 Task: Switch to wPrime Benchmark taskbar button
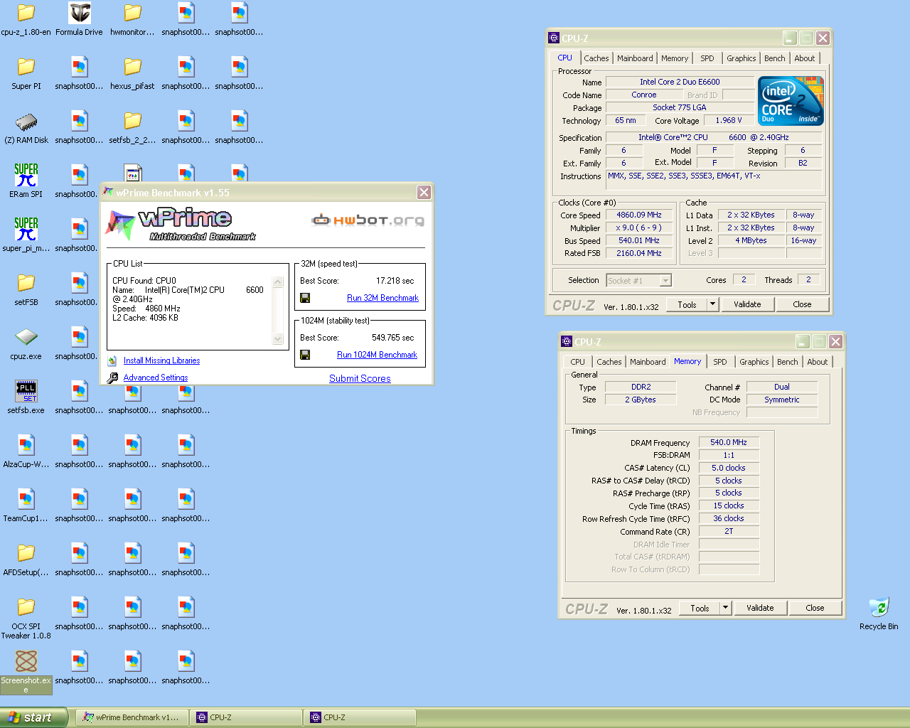tap(132, 717)
